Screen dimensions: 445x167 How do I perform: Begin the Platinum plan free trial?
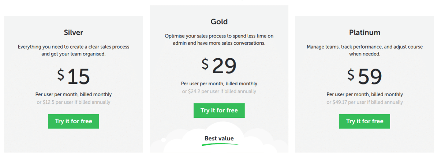[365, 121]
